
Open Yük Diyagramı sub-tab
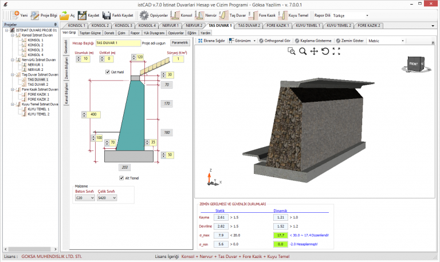point(154,33)
